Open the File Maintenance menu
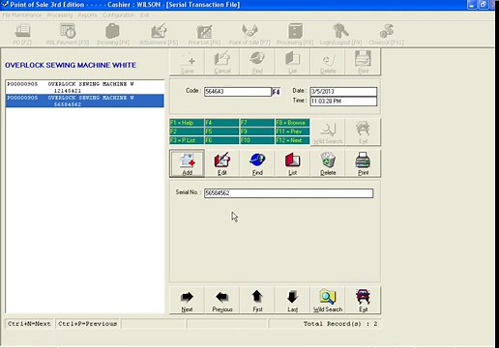The height and width of the screenshot is (348, 499). pyautogui.click(x=22, y=15)
